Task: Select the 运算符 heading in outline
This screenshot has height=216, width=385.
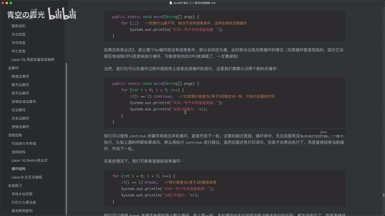Action: 13,68
